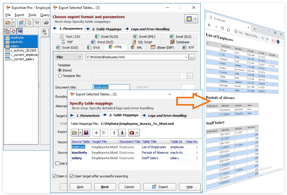Click the copy list icon above table list
287x195 pixels.
click(7, 31)
